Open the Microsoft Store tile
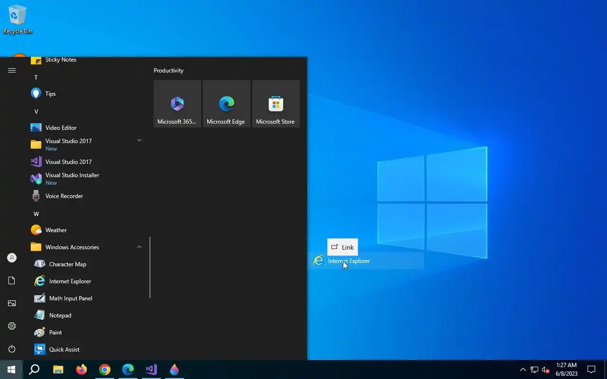The width and height of the screenshot is (607, 379). [276, 104]
